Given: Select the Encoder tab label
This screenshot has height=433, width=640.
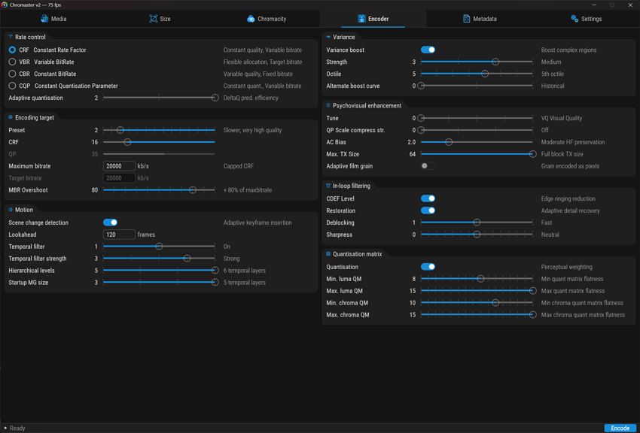Looking at the screenshot, I should click(x=379, y=19).
